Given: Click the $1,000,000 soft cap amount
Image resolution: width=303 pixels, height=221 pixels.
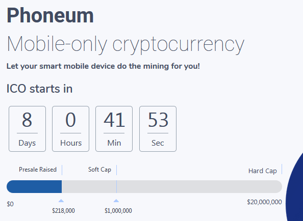Looking at the screenshot, I should point(118,211).
